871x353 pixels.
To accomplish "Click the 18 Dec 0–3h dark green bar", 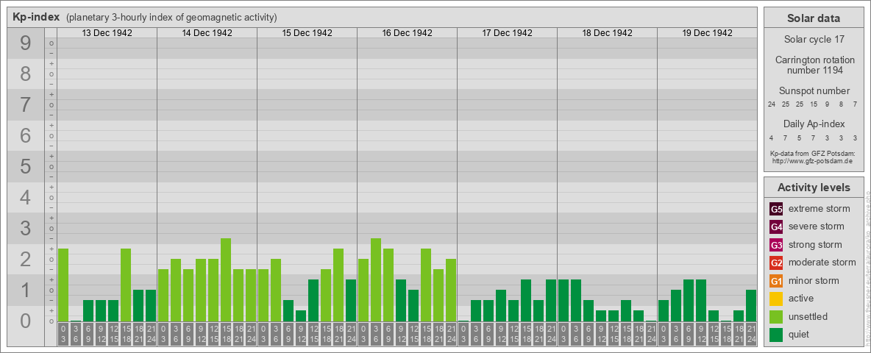I will tap(564, 300).
